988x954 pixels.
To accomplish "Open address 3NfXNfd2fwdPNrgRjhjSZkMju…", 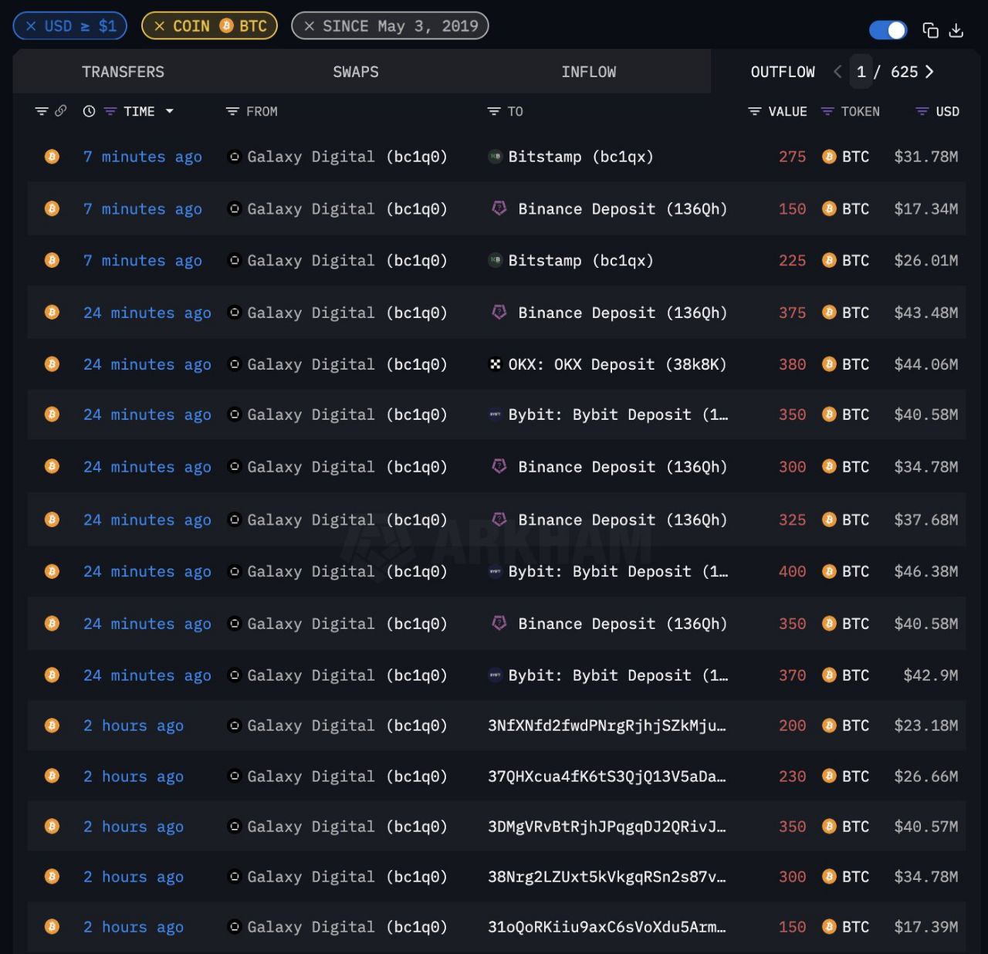I will 607,726.
